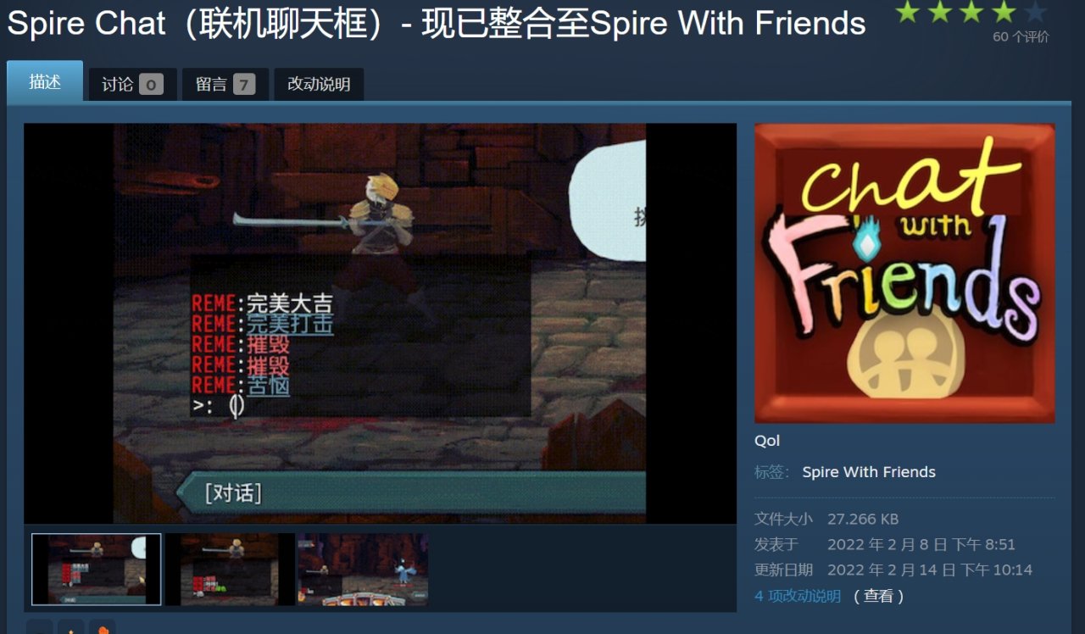The width and height of the screenshot is (1085, 634).
Task: Click the middle star of the rating
Action: click(x=971, y=11)
